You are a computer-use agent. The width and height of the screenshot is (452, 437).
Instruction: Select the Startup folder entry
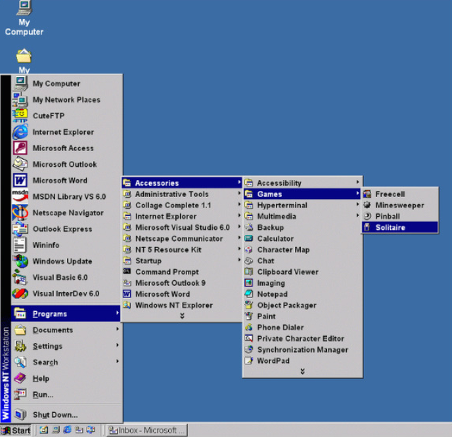tap(182, 260)
